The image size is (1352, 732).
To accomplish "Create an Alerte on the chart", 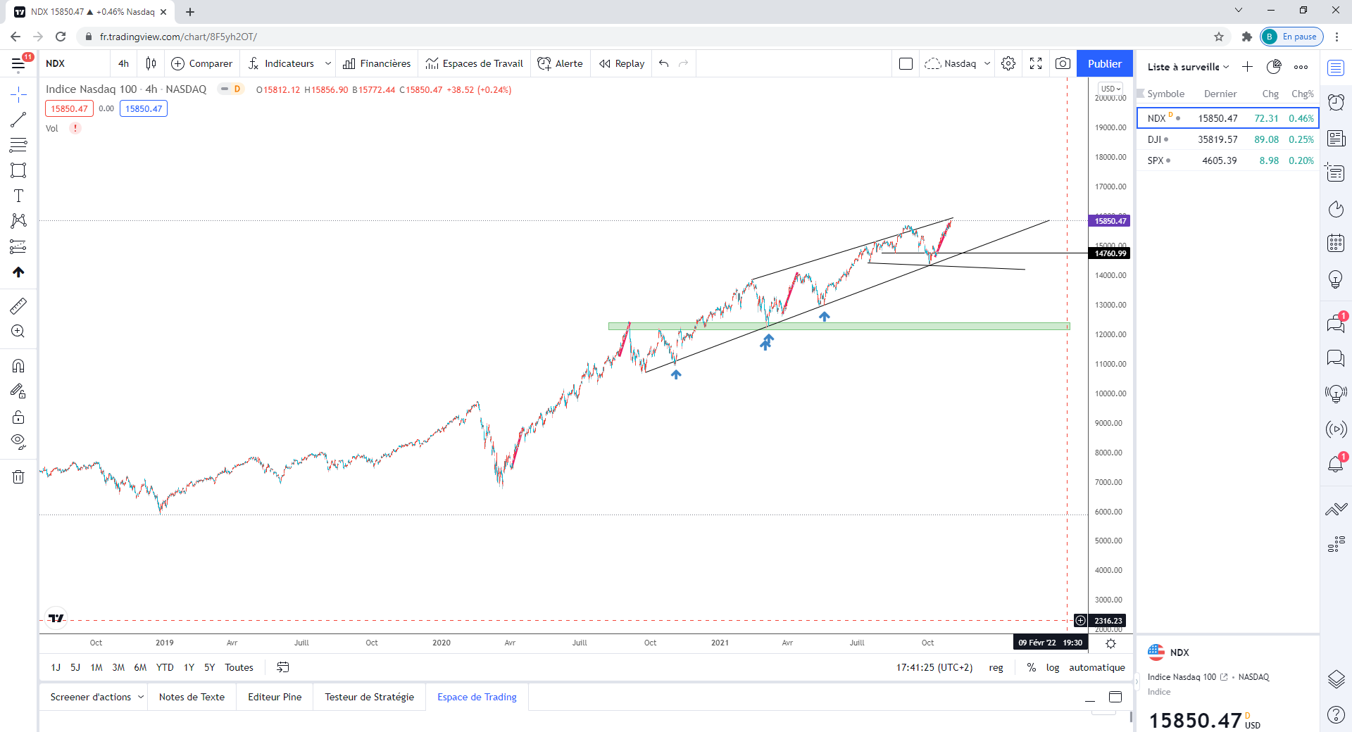I will 561,64.
